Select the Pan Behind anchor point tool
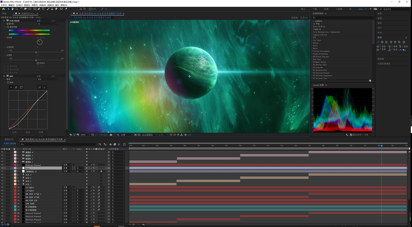412x227 pixels. coord(30,9)
